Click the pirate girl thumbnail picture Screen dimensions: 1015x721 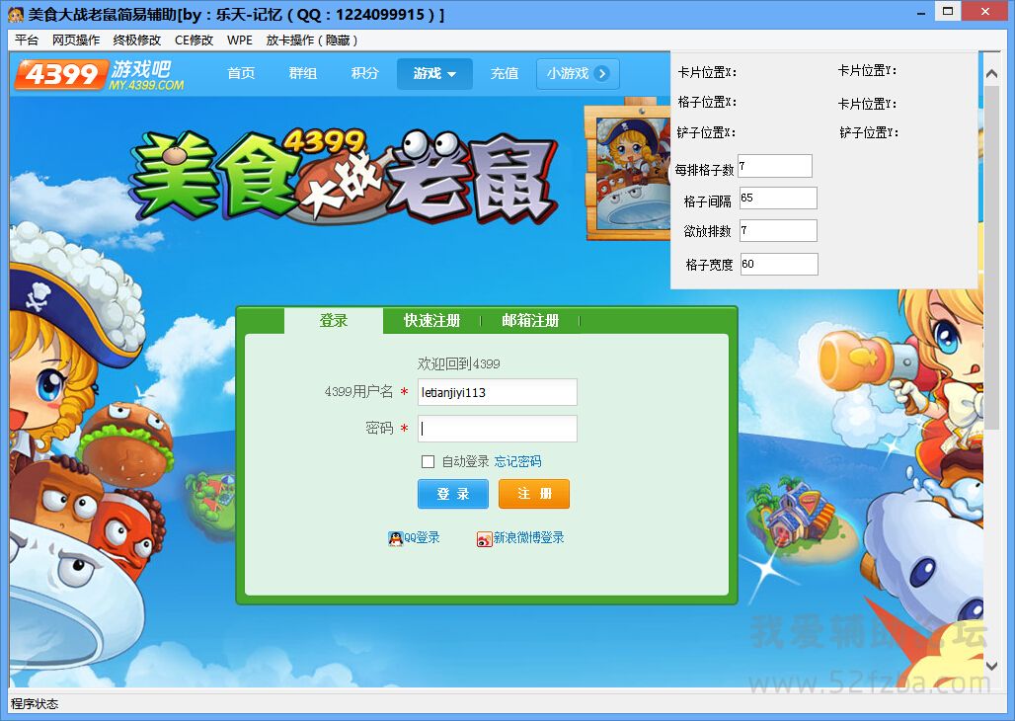627,174
